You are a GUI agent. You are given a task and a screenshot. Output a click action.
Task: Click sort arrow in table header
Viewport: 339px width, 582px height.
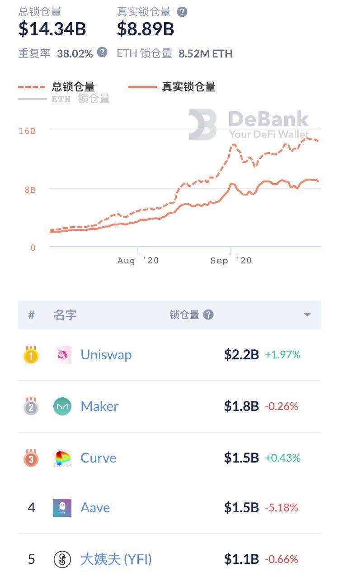307,315
